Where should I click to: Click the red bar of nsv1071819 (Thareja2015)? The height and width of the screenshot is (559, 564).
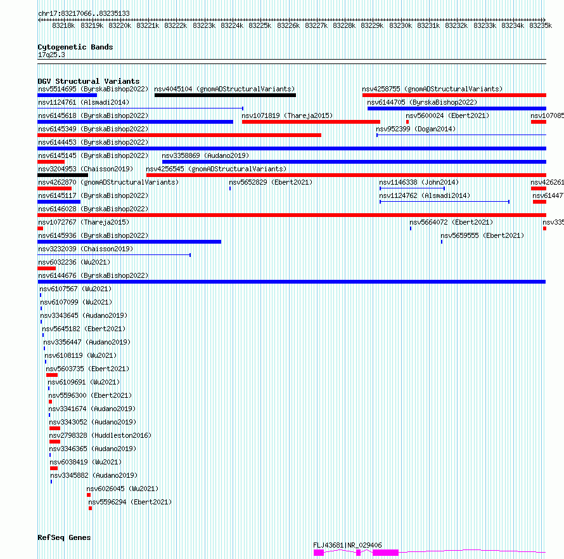(x=311, y=122)
